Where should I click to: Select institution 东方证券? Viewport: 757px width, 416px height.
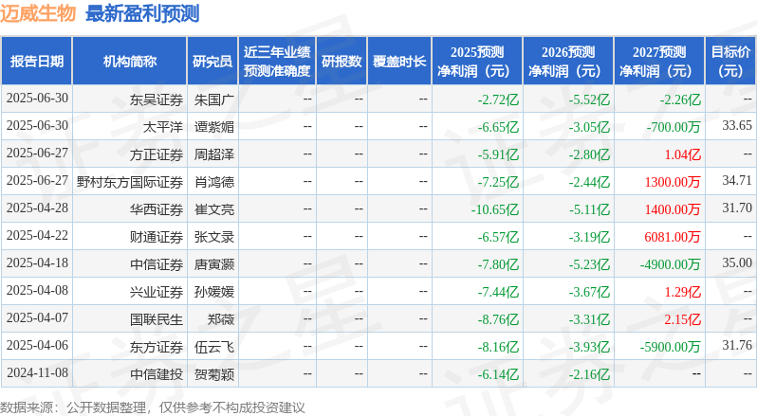[157, 347]
